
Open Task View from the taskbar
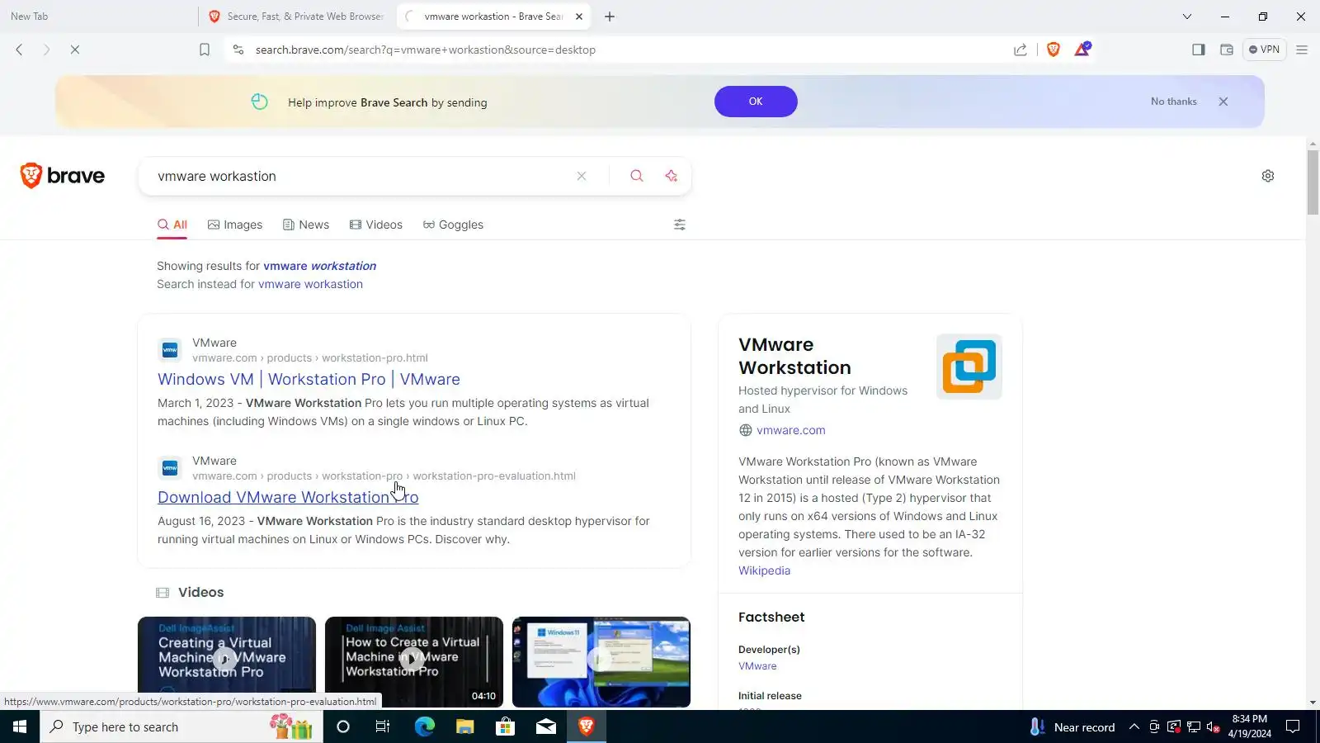pos(383,726)
